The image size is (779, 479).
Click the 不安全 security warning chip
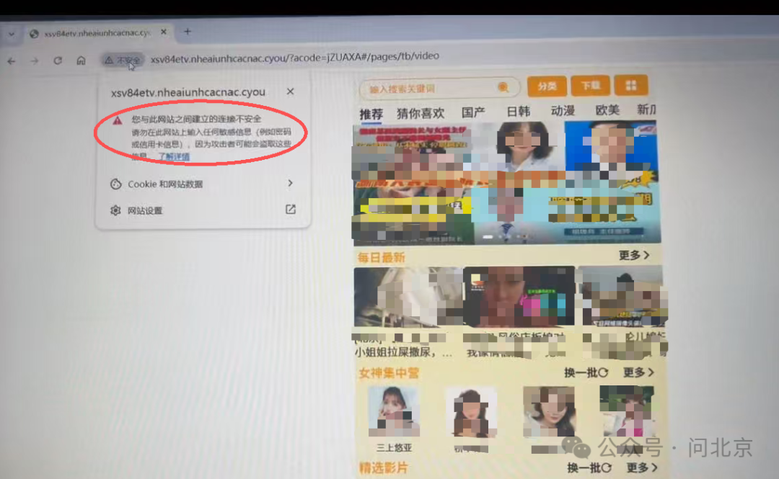122,61
